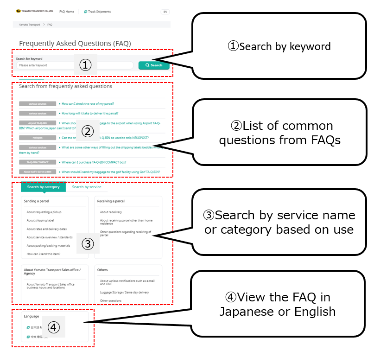The image size is (374, 351).
Task: Click the Chinese FAQ external link icon
Action: coord(28,337)
